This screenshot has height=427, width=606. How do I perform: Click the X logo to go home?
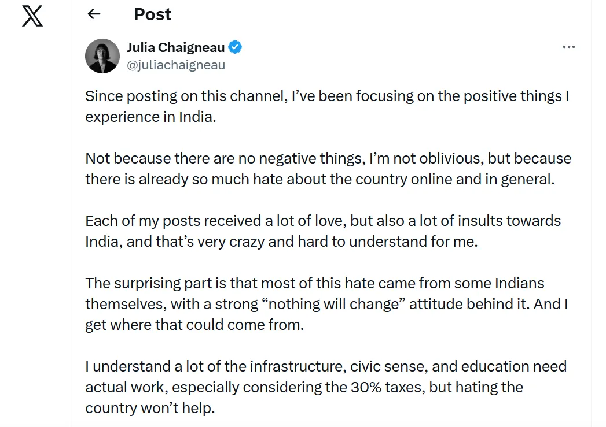[x=32, y=15]
